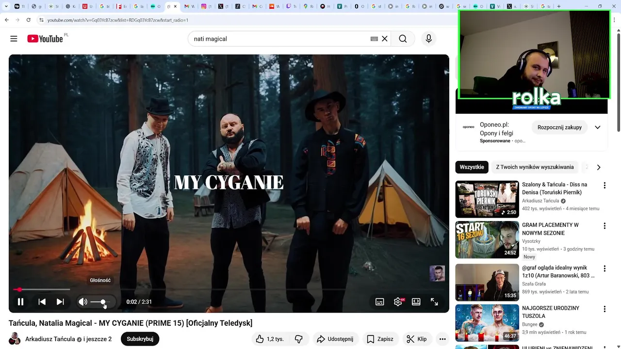Viewport: 621px width, 349px height.
Task: Open the Arkadiusz Tańcula channel avatar
Action: click(15, 339)
